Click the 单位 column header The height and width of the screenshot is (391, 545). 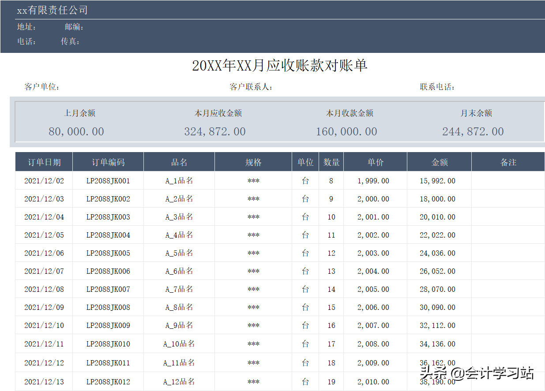305,162
